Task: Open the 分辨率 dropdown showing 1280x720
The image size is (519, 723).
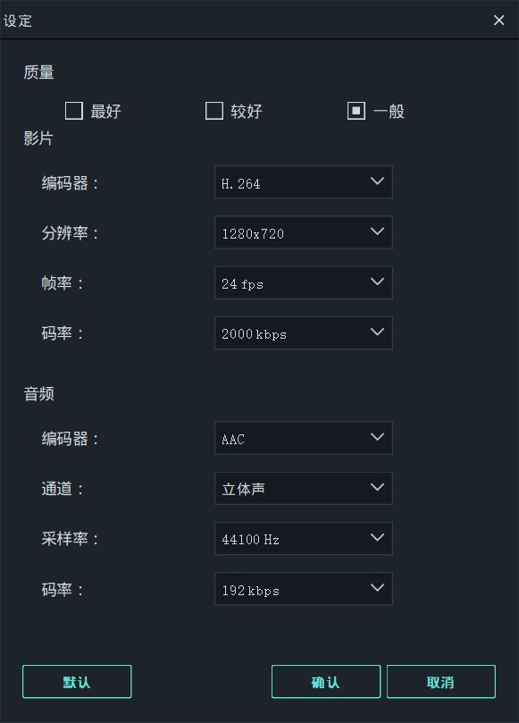Action: (303, 232)
